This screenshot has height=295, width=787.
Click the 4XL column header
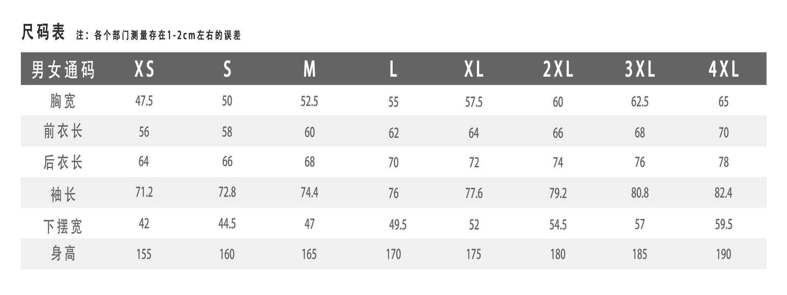[x=723, y=69]
